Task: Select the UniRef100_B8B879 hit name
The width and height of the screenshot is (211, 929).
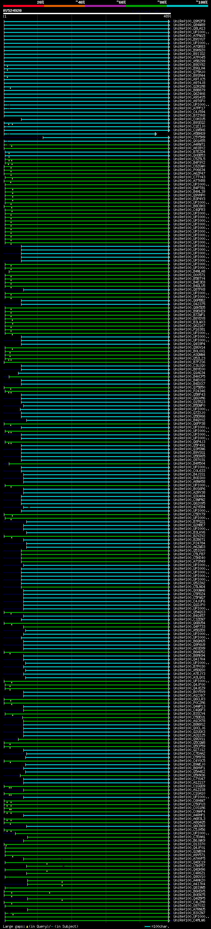Action: (189, 90)
